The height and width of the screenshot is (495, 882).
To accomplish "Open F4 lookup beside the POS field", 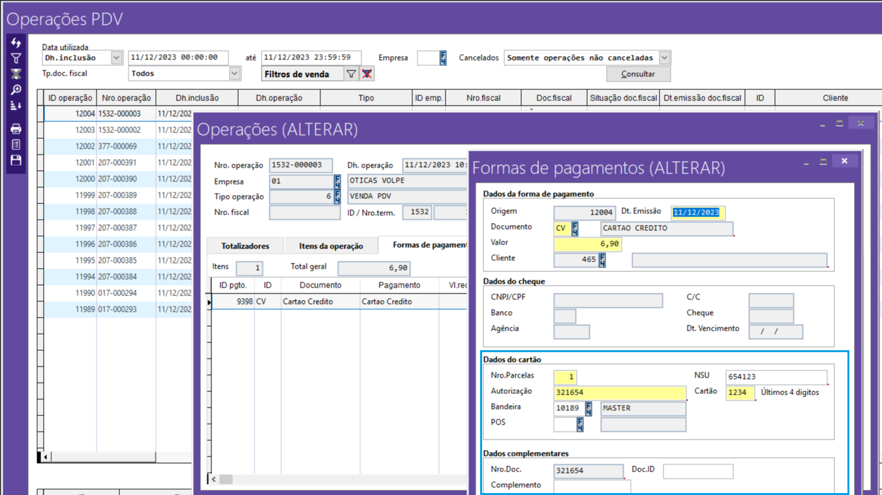I will [x=580, y=425].
